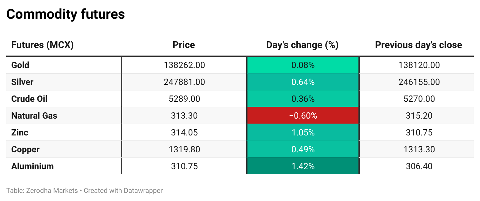
Task: Click the Zinc row label
Action: 20,133
